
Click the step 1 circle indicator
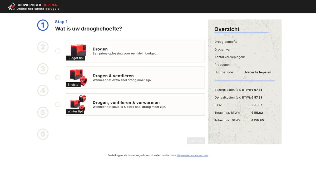[43, 25]
